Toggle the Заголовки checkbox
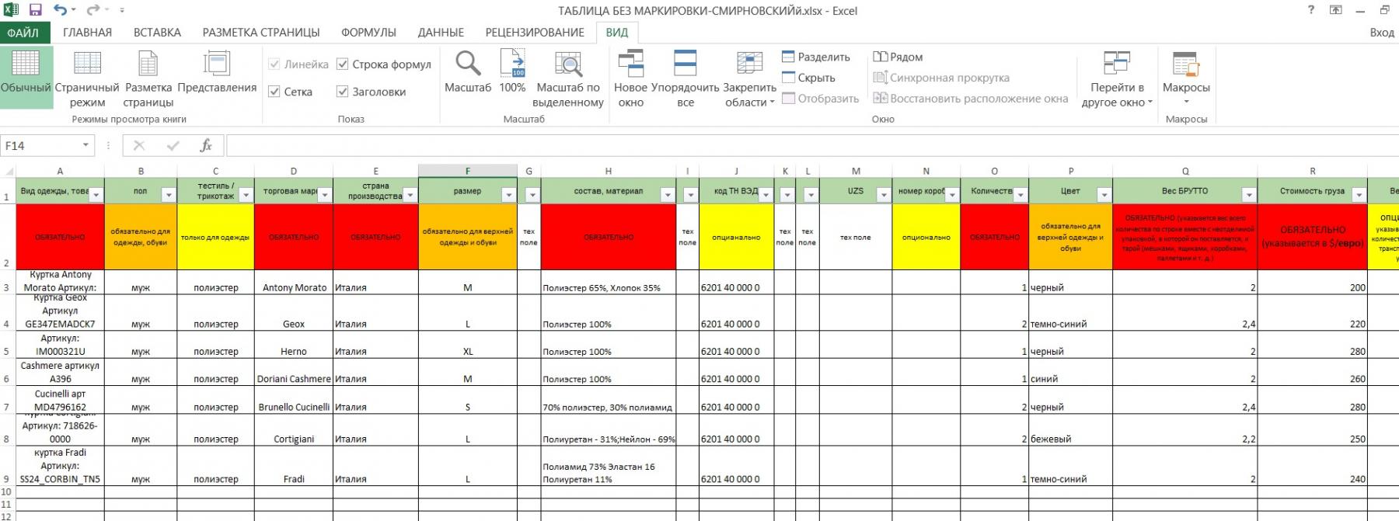Screen dimensions: 1399x521 click(342, 92)
